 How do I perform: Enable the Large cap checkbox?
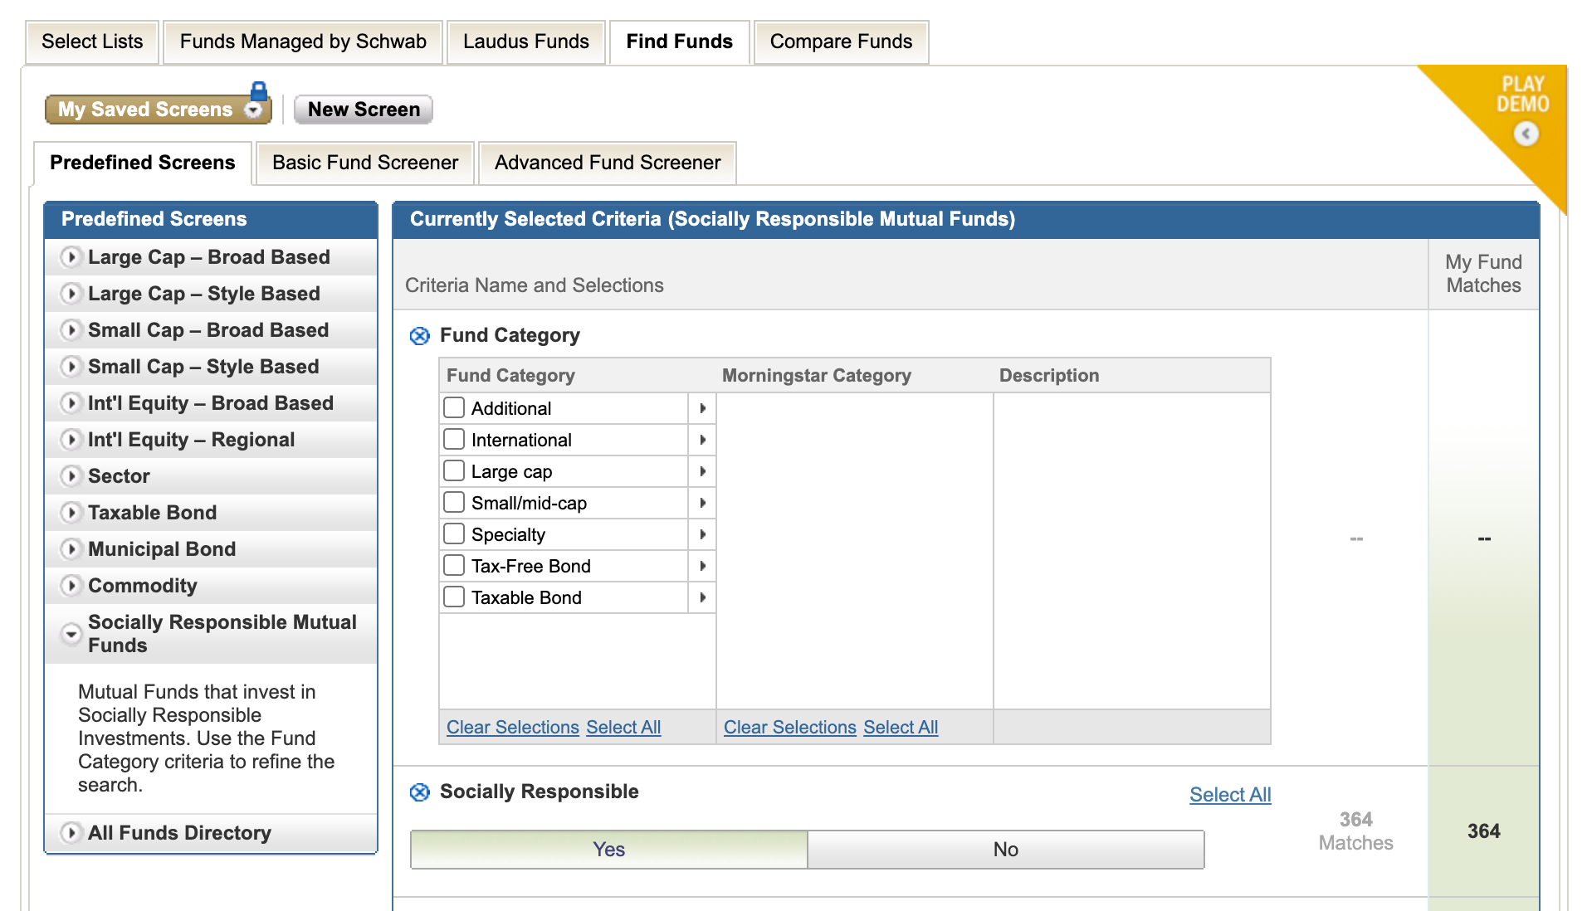coord(454,470)
